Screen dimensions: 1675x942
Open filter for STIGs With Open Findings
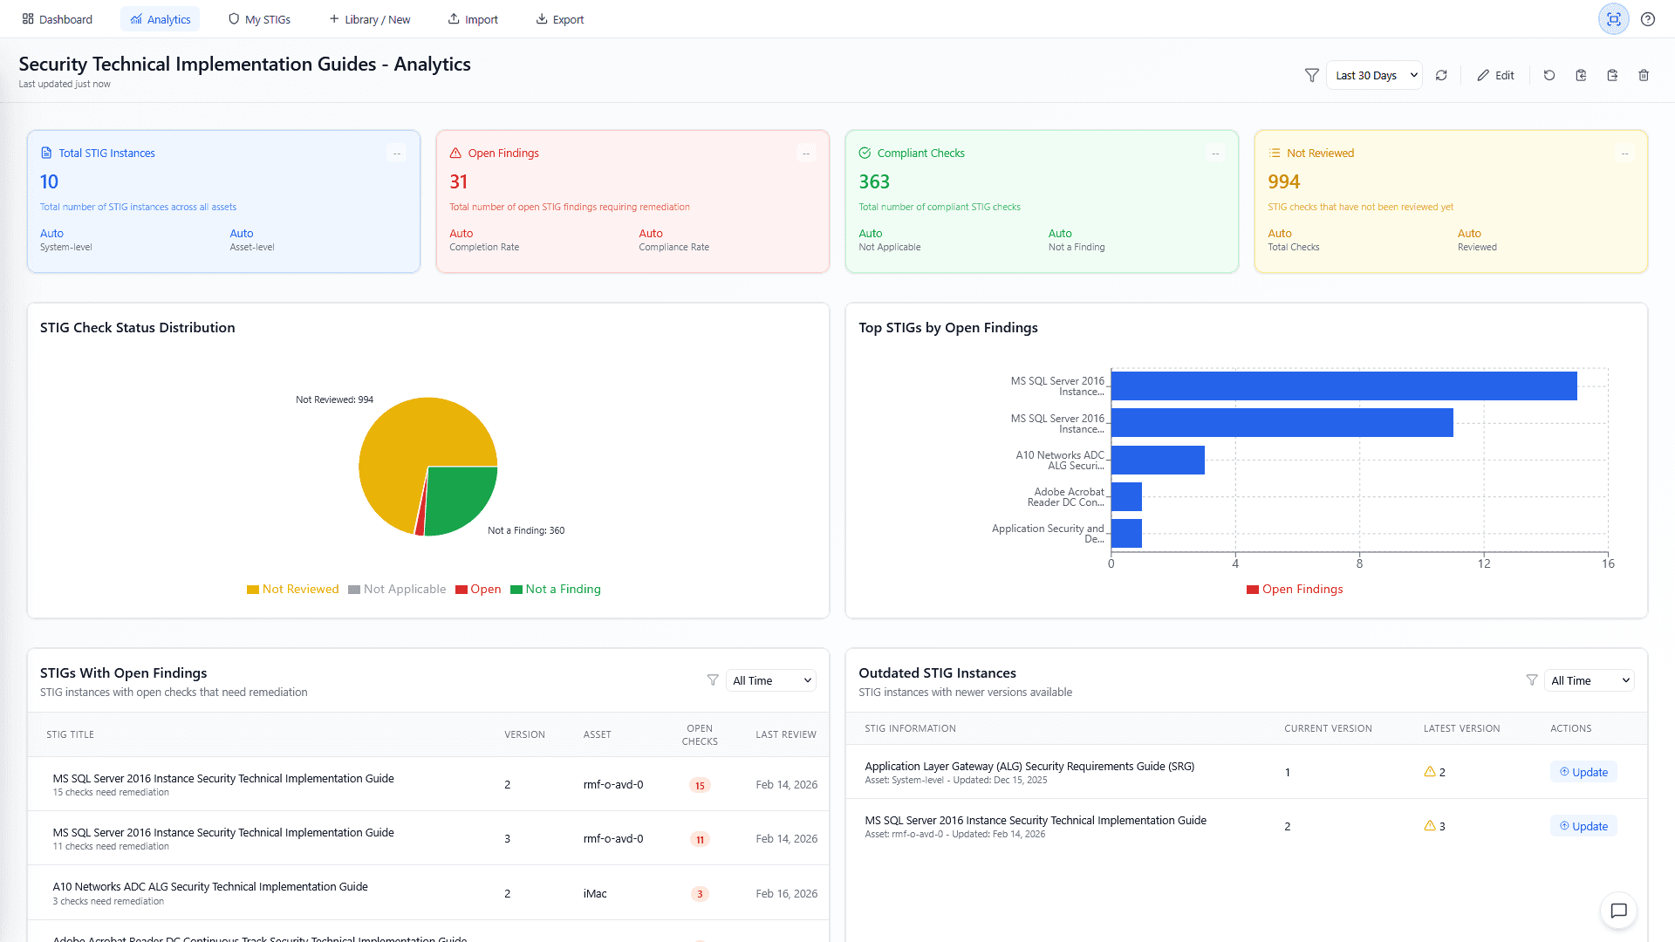pyautogui.click(x=714, y=680)
